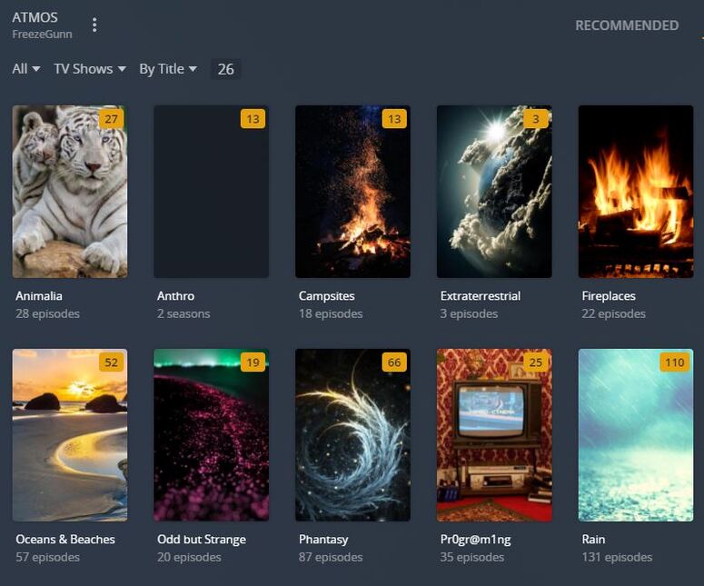
Task: Click the Phantasy title link
Action: point(323,540)
